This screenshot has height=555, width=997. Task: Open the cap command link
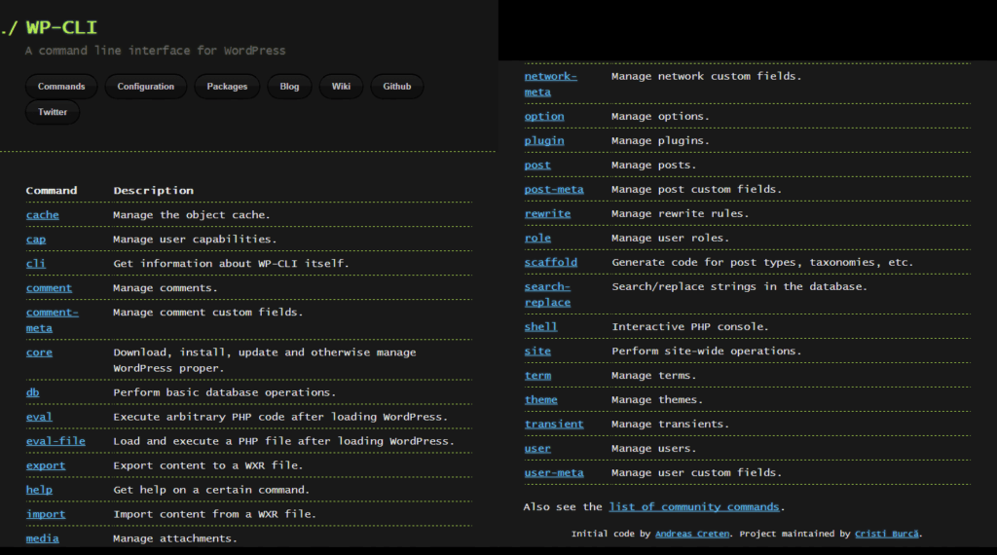pyautogui.click(x=36, y=240)
